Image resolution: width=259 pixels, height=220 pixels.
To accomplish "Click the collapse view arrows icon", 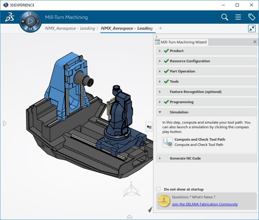I will (x=252, y=29).
